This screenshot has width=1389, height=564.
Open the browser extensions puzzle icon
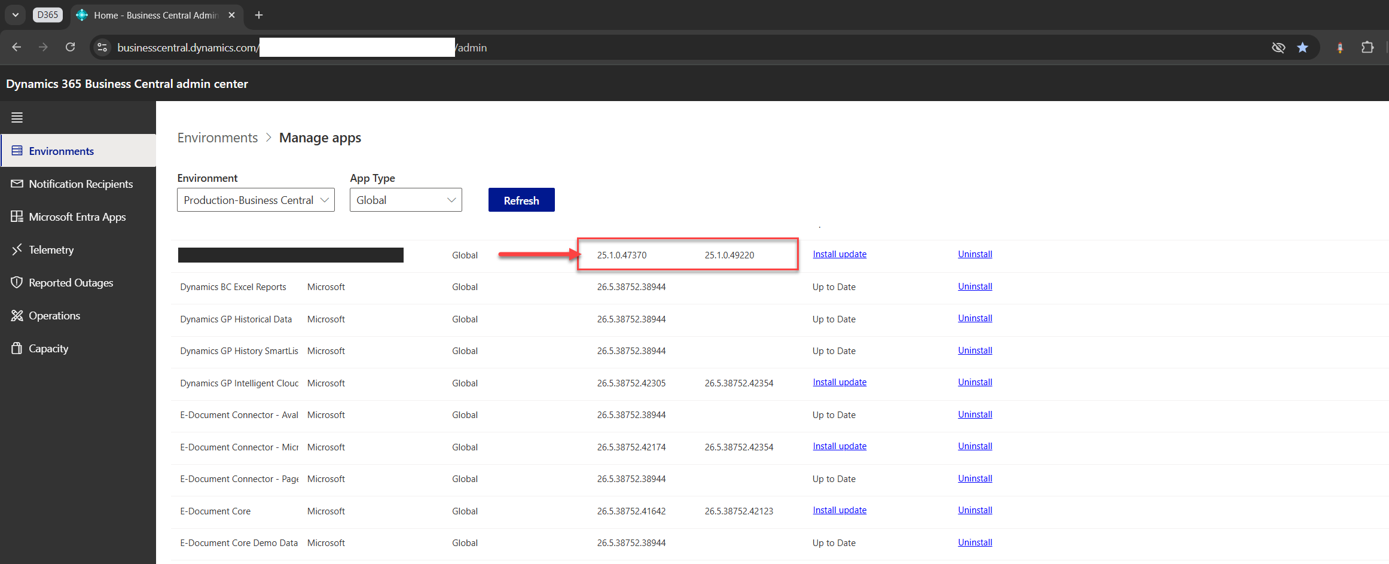(1367, 47)
